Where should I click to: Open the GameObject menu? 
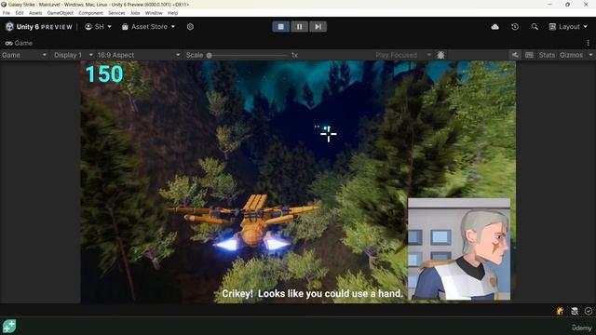pos(60,13)
